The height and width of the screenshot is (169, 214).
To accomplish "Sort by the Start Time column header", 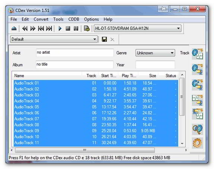I will pos(108,76).
